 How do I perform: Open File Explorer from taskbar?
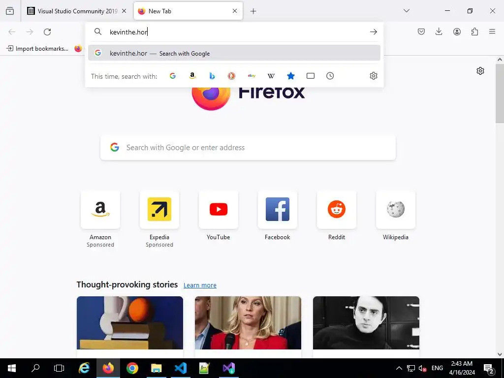(x=156, y=368)
